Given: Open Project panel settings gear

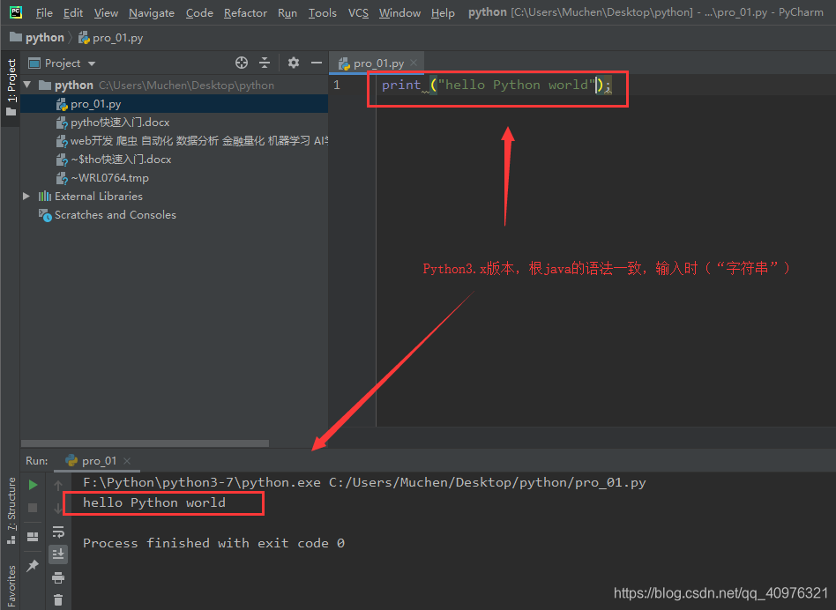Looking at the screenshot, I should 294,63.
